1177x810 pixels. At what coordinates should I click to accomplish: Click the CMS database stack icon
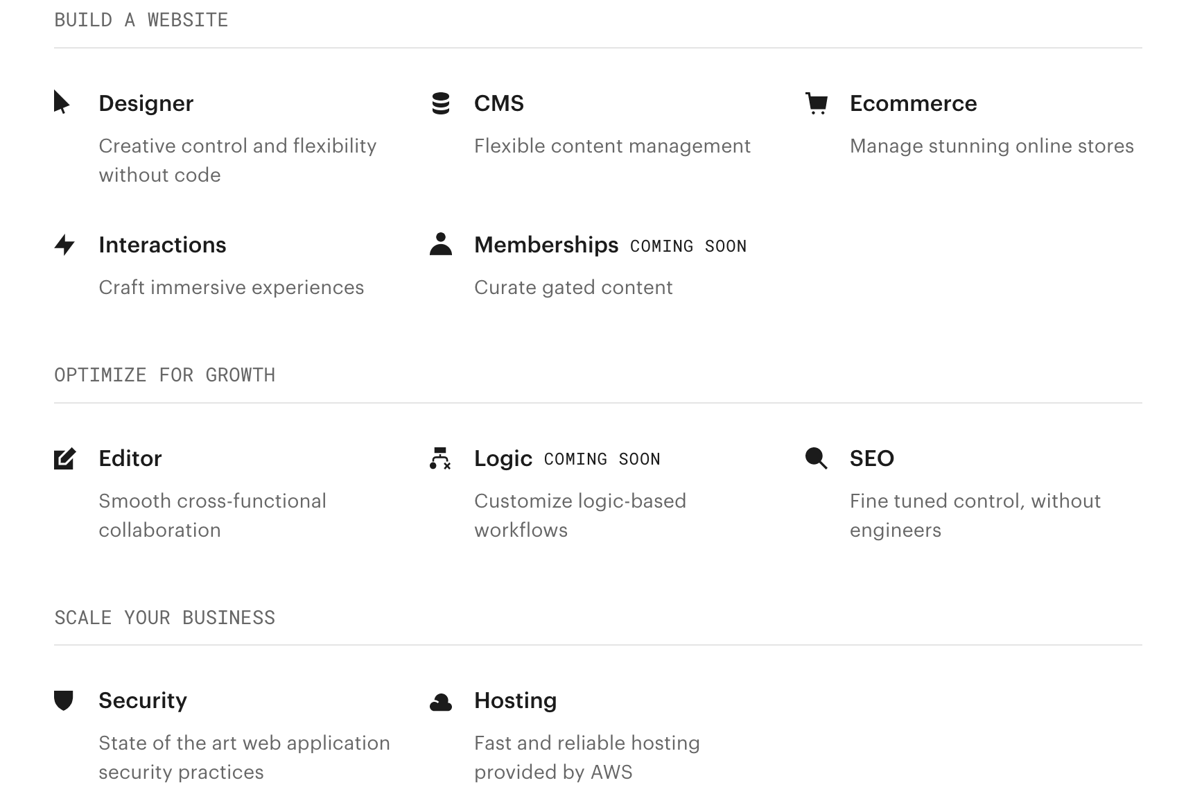441,103
